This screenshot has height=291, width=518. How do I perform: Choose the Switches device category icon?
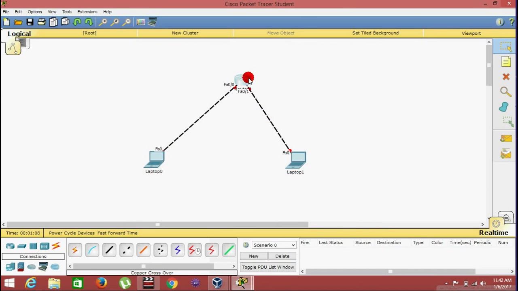[22, 246]
